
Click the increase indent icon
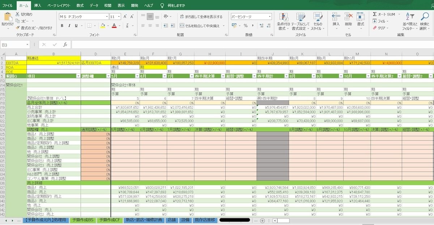(x=174, y=26)
